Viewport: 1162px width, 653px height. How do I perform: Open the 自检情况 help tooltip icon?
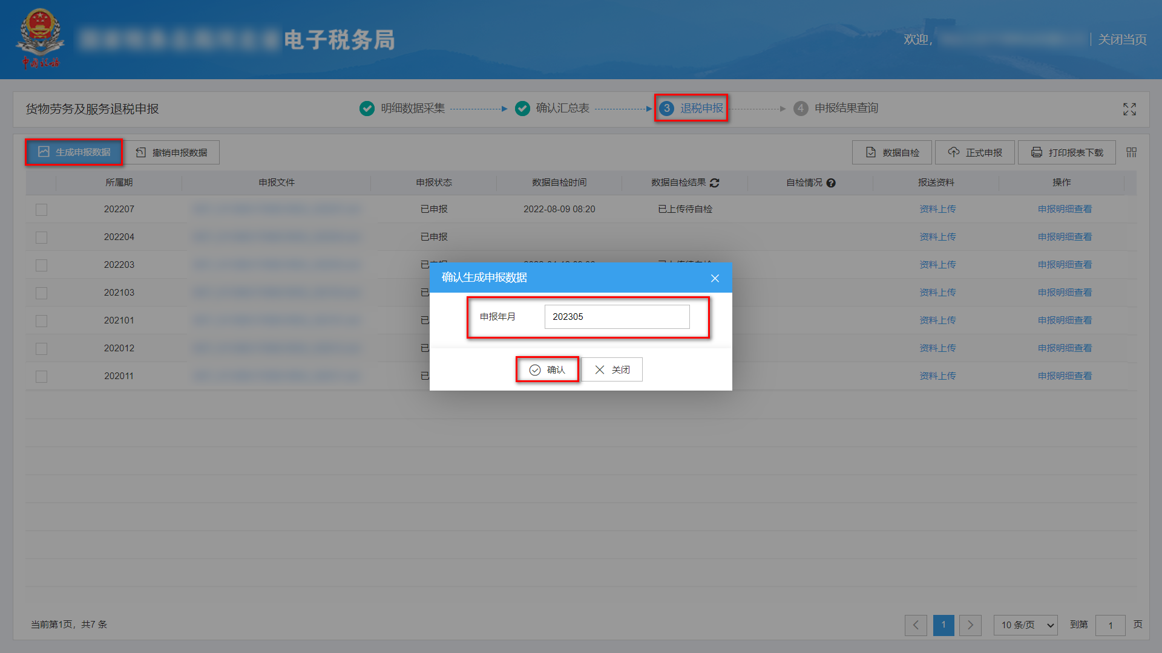click(x=831, y=183)
